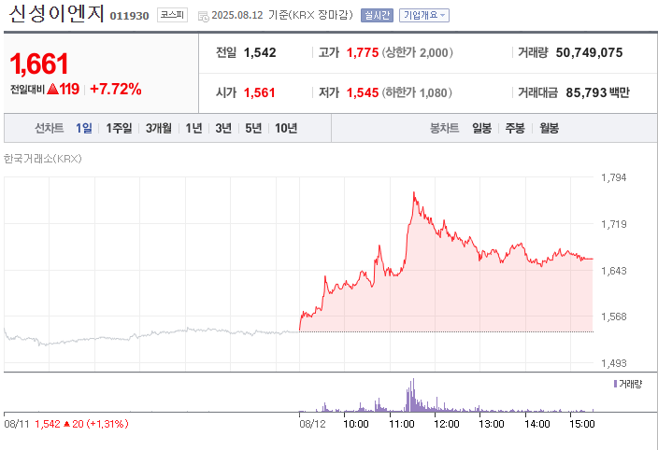Click the 코스피 market label
The height and width of the screenshot is (450, 658).
(x=172, y=15)
